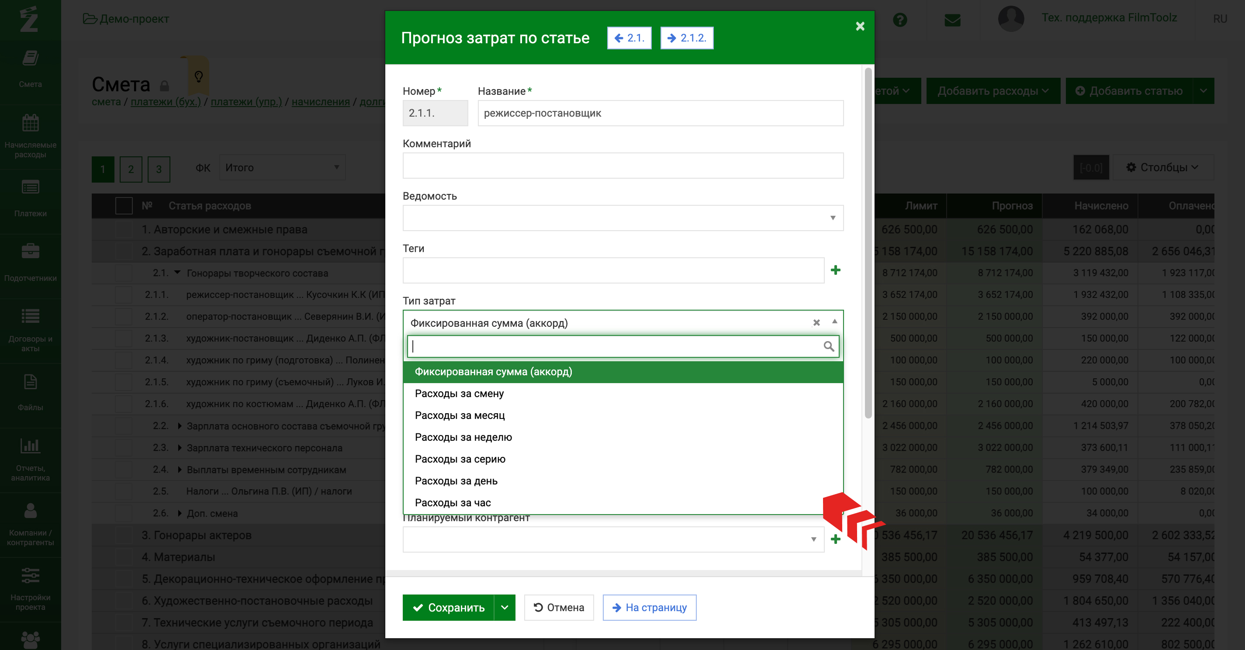Tick checkbox for row 2.2. Зарплата основного состава

click(x=124, y=425)
